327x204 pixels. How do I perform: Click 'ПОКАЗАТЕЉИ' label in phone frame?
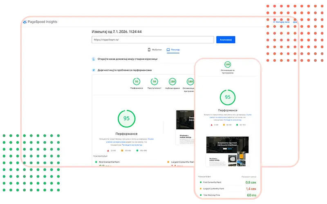pos(204,177)
